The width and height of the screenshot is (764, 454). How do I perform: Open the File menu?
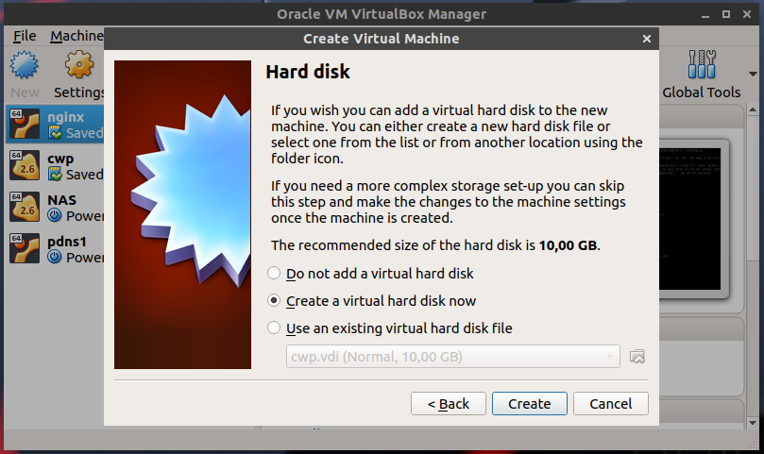[x=25, y=36]
